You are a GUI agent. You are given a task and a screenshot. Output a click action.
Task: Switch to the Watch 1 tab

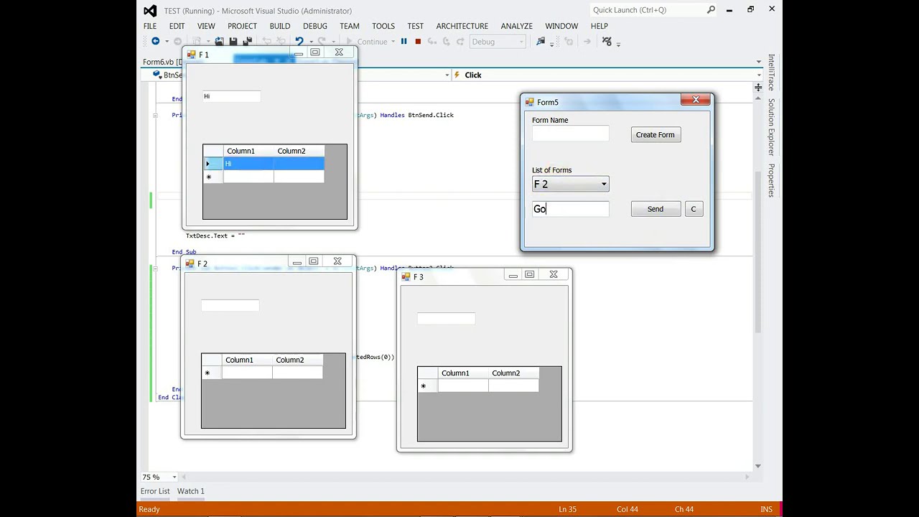(191, 491)
